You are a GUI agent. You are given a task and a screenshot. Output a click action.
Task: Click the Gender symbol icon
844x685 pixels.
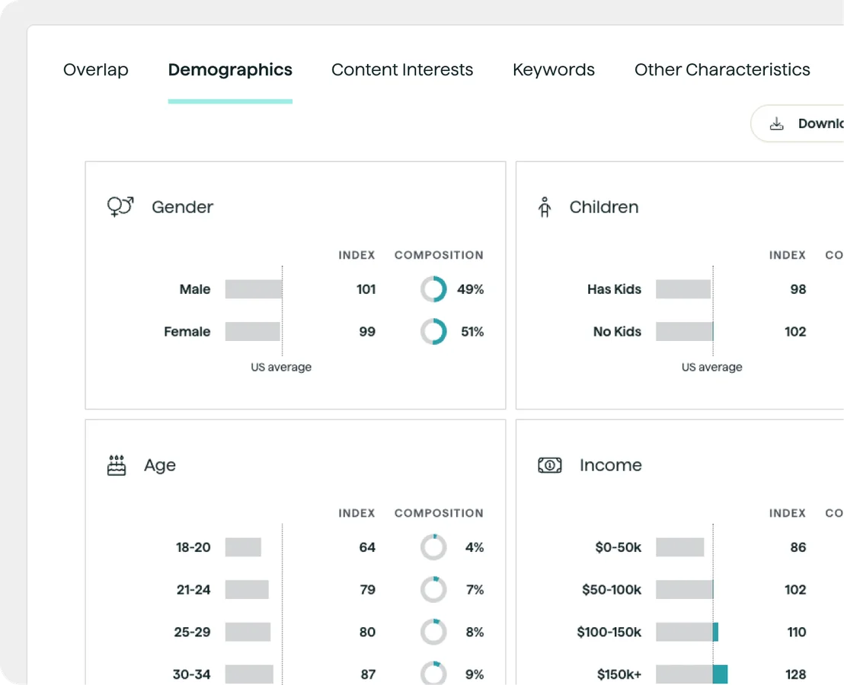point(120,207)
